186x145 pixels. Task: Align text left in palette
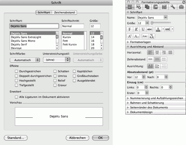coord(151,52)
